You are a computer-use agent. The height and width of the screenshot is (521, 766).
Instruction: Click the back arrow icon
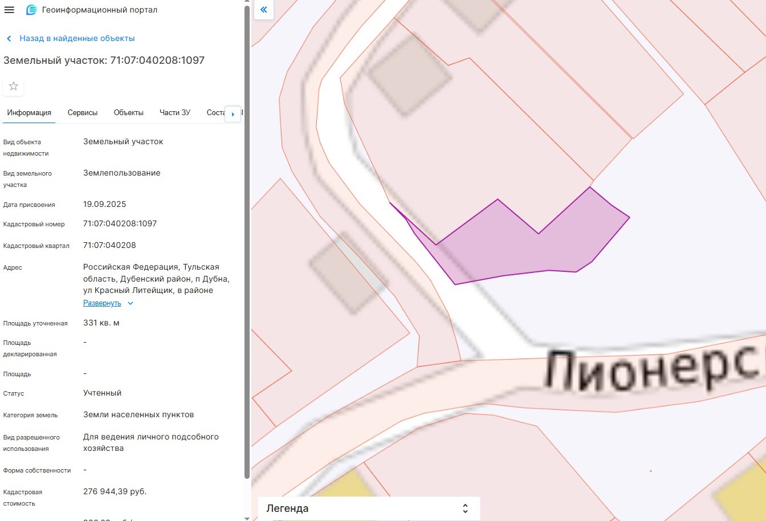coord(9,39)
